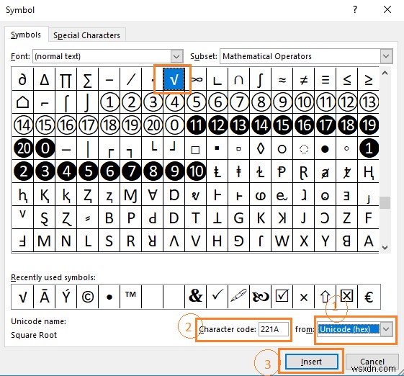Screen dimensions: 404x376
Task: Click the Cancel button
Action: point(372,362)
